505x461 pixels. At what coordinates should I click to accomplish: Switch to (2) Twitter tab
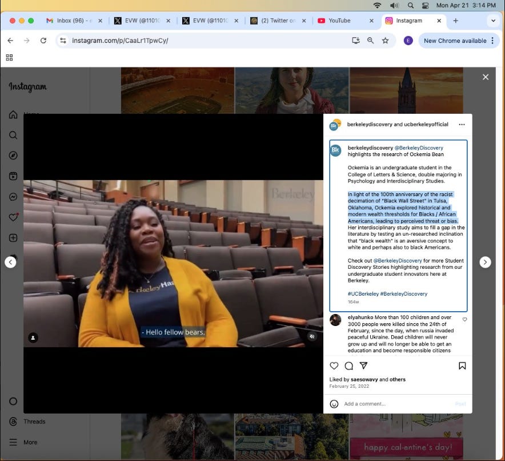[x=278, y=21]
